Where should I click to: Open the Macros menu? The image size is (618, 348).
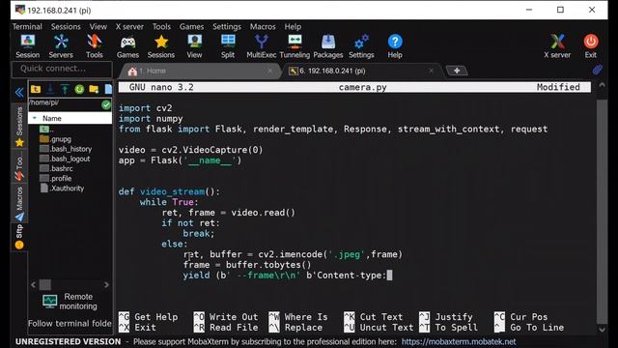(x=263, y=26)
